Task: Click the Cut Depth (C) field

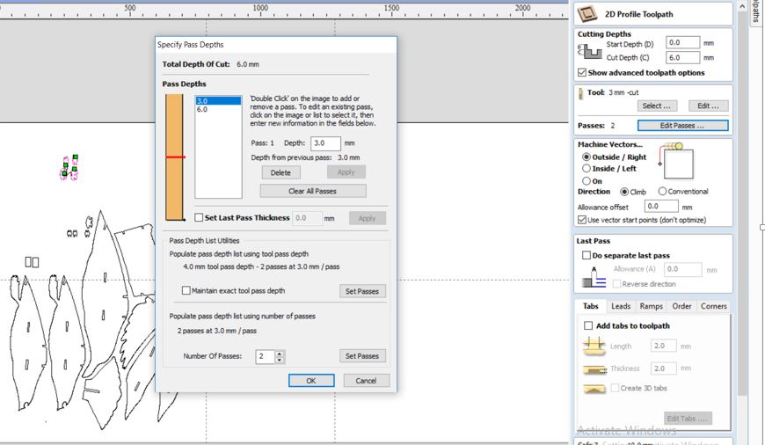Action: (x=682, y=57)
